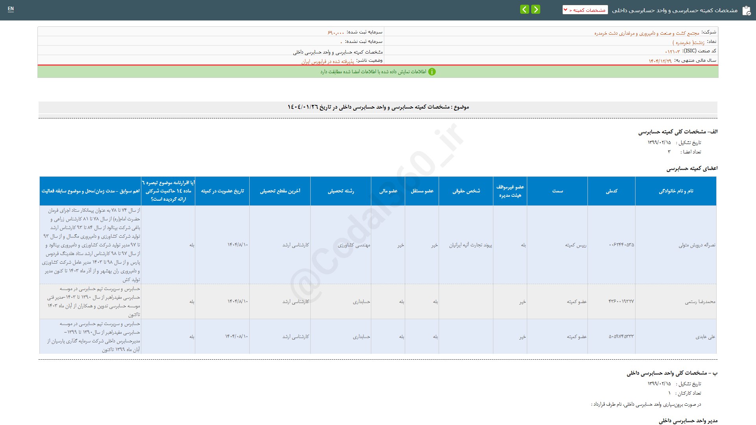Viewport: 756px width, 425px height.
Task: Click the publisher status پذیرفته شده در فرابورس ایران
Action: (328, 61)
